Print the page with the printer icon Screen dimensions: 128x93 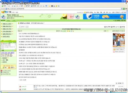pyautogui.click(x=44, y=6)
